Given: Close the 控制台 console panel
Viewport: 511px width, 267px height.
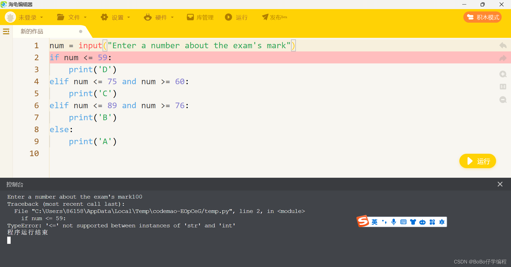Looking at the screenshot, I should click(500, 184).
